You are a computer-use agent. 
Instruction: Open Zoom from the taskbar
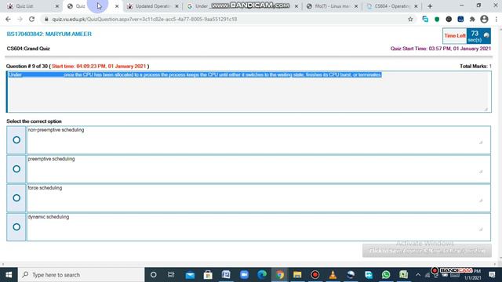(x=244, y=275)
